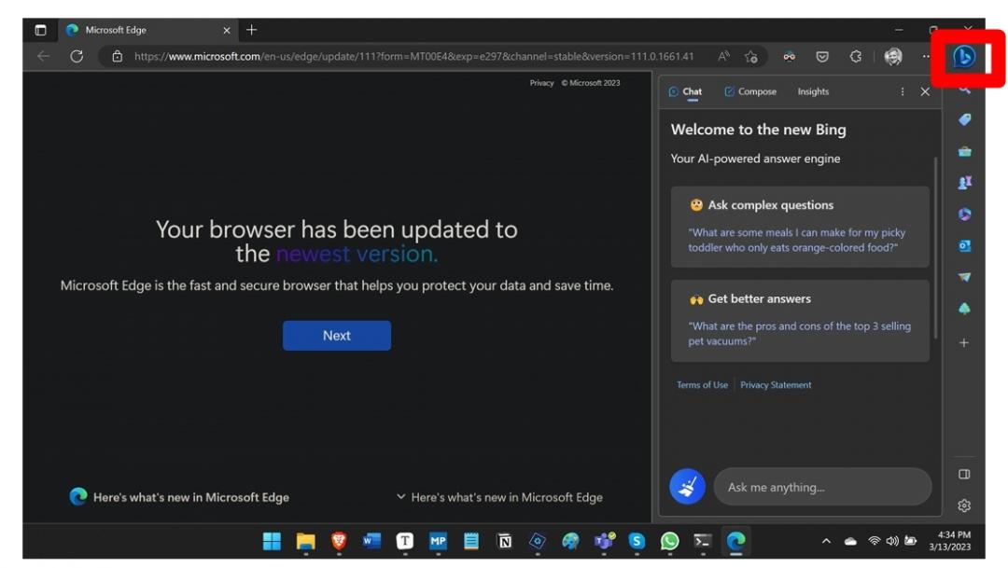This screenshot has height=568, width=1008.
Task: Close the Microsoft Edge tab
Action: [x=226, y=30]
